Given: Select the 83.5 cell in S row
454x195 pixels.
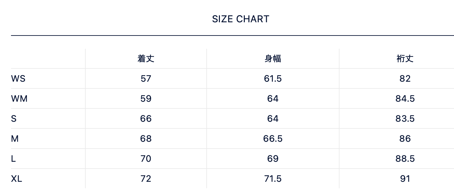Looking at the screenshot, I should [405, 118].
